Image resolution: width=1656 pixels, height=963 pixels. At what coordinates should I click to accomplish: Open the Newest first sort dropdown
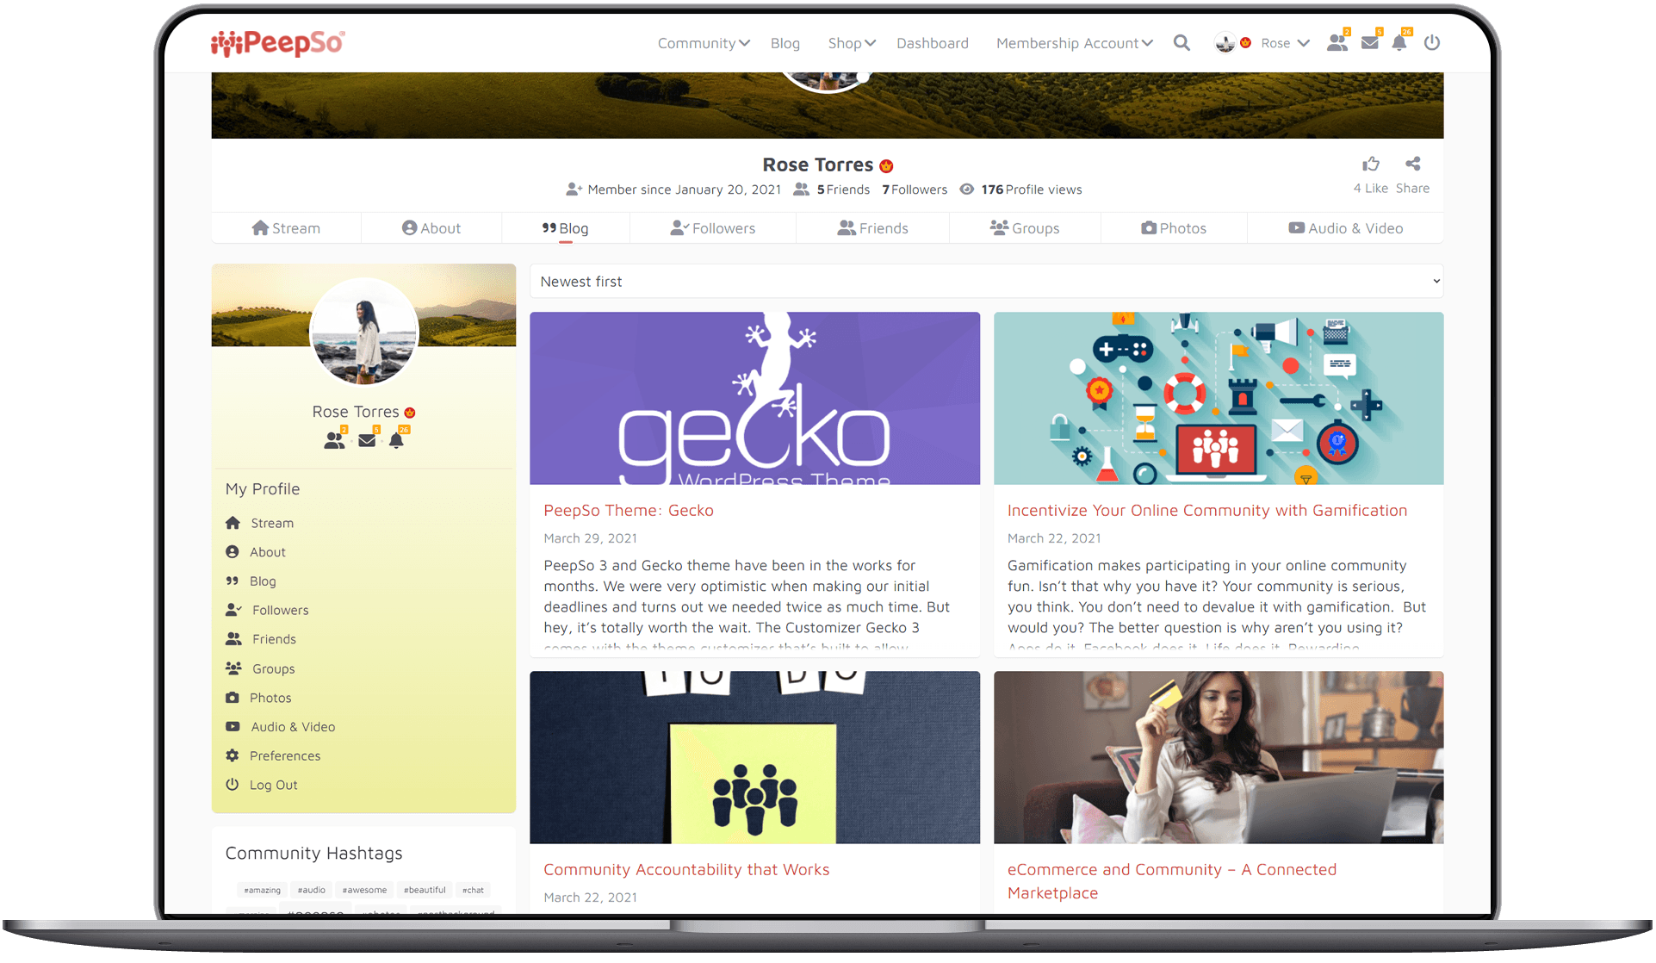pyautogui.click(x=986, y=282)
